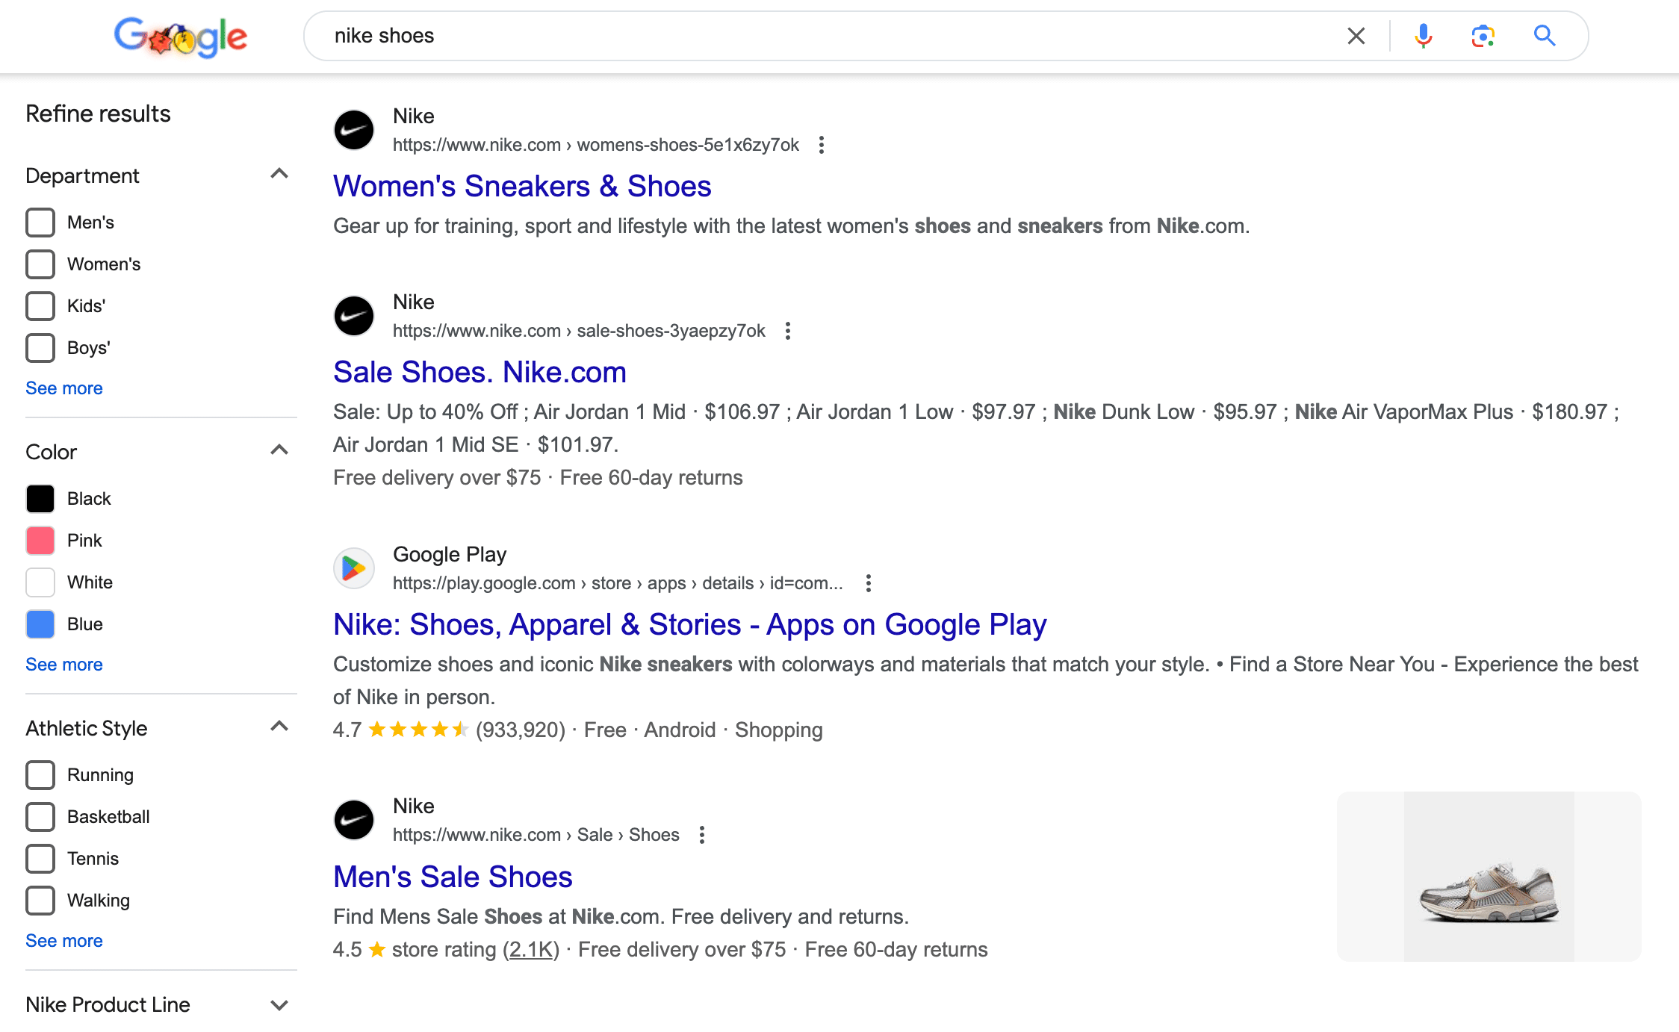
Task: Open the Women's Sneakers & Shoes result
Action: (x=522, y=186)
